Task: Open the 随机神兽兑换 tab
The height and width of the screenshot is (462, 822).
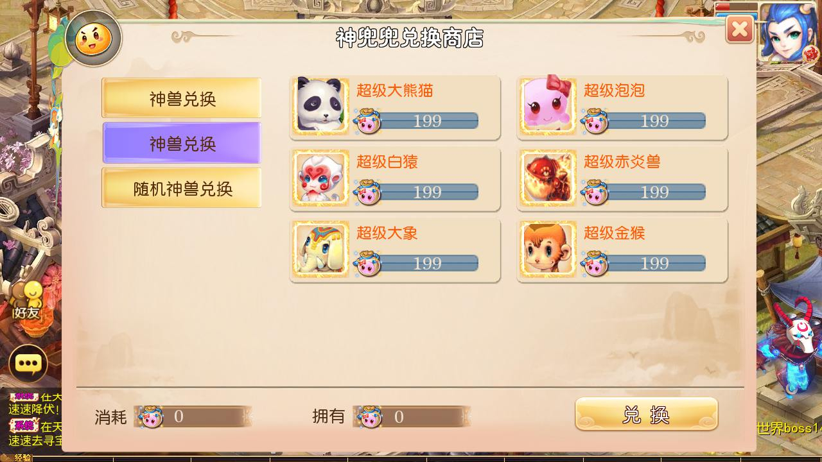Action: point(182,188)
